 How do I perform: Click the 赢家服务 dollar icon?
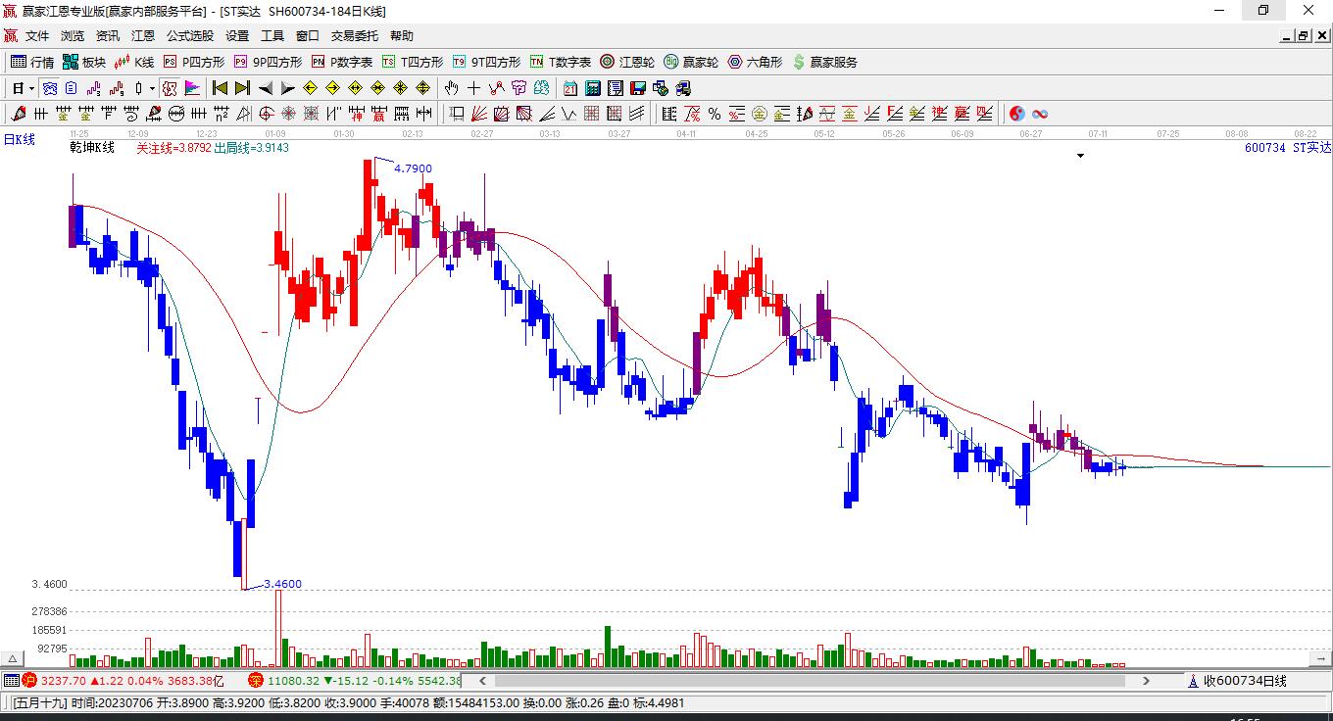click(799, 62)
